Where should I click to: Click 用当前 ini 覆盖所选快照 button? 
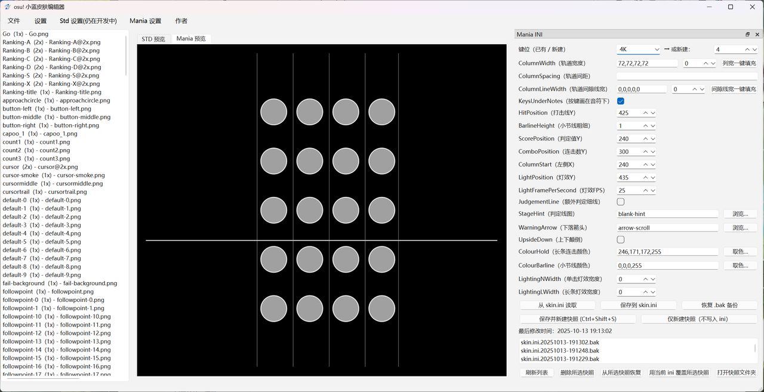(679, 372)
